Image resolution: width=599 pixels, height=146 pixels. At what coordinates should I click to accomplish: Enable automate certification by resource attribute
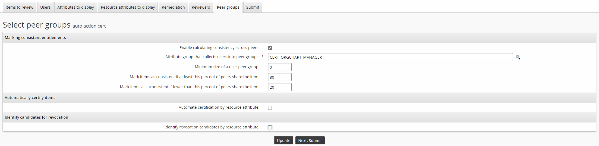[270, 108]
